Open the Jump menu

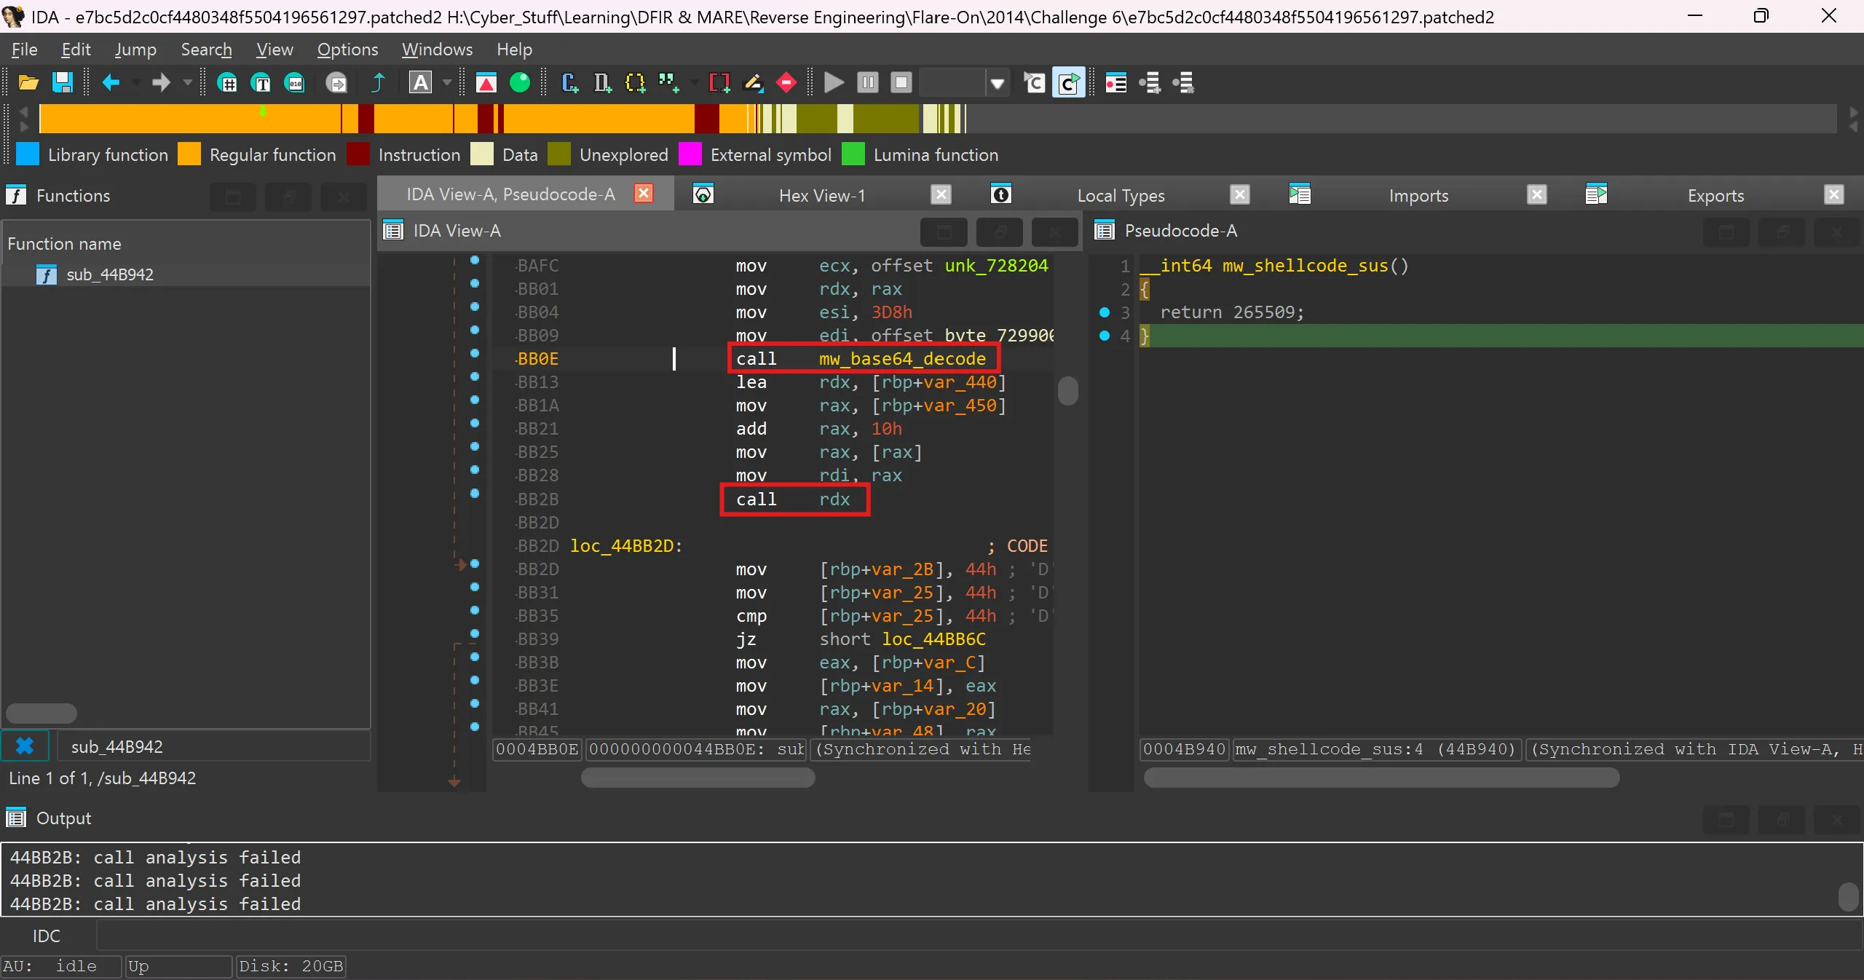coord(135,50)
